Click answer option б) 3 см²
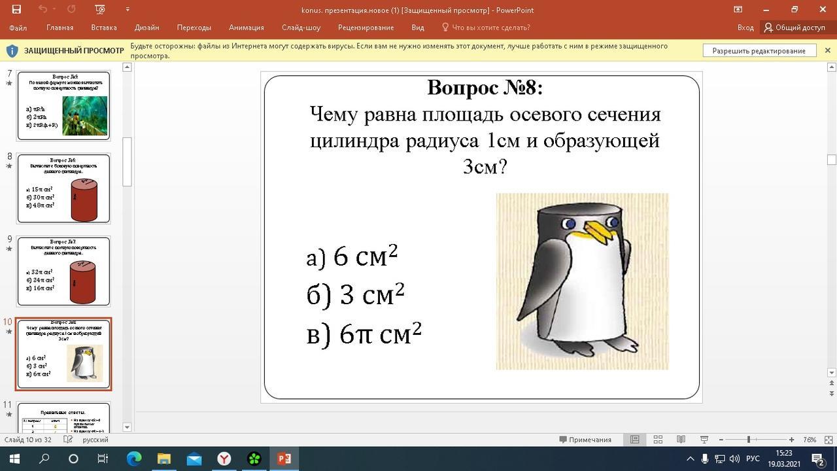Viewport: 837px width, 471px height. pos(355,294)
